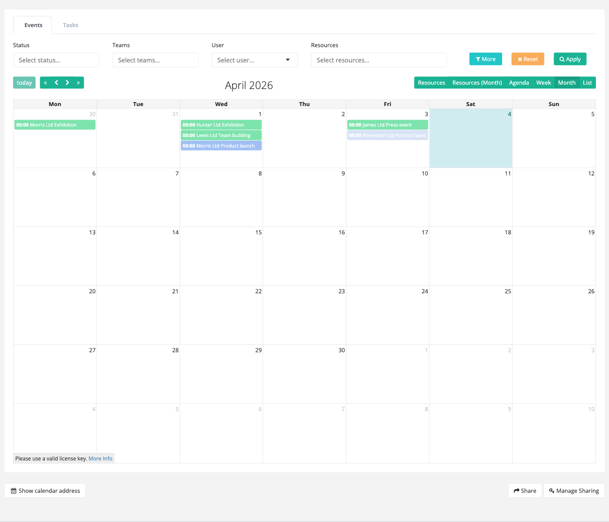609x522 pixels.
Task: Click the Sun column header
Action: pyautogui.click(x=554, y=104)
